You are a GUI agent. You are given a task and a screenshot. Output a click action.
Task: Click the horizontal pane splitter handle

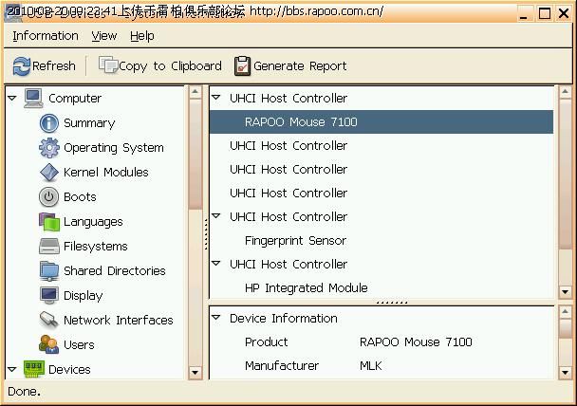tap(392, 303)
